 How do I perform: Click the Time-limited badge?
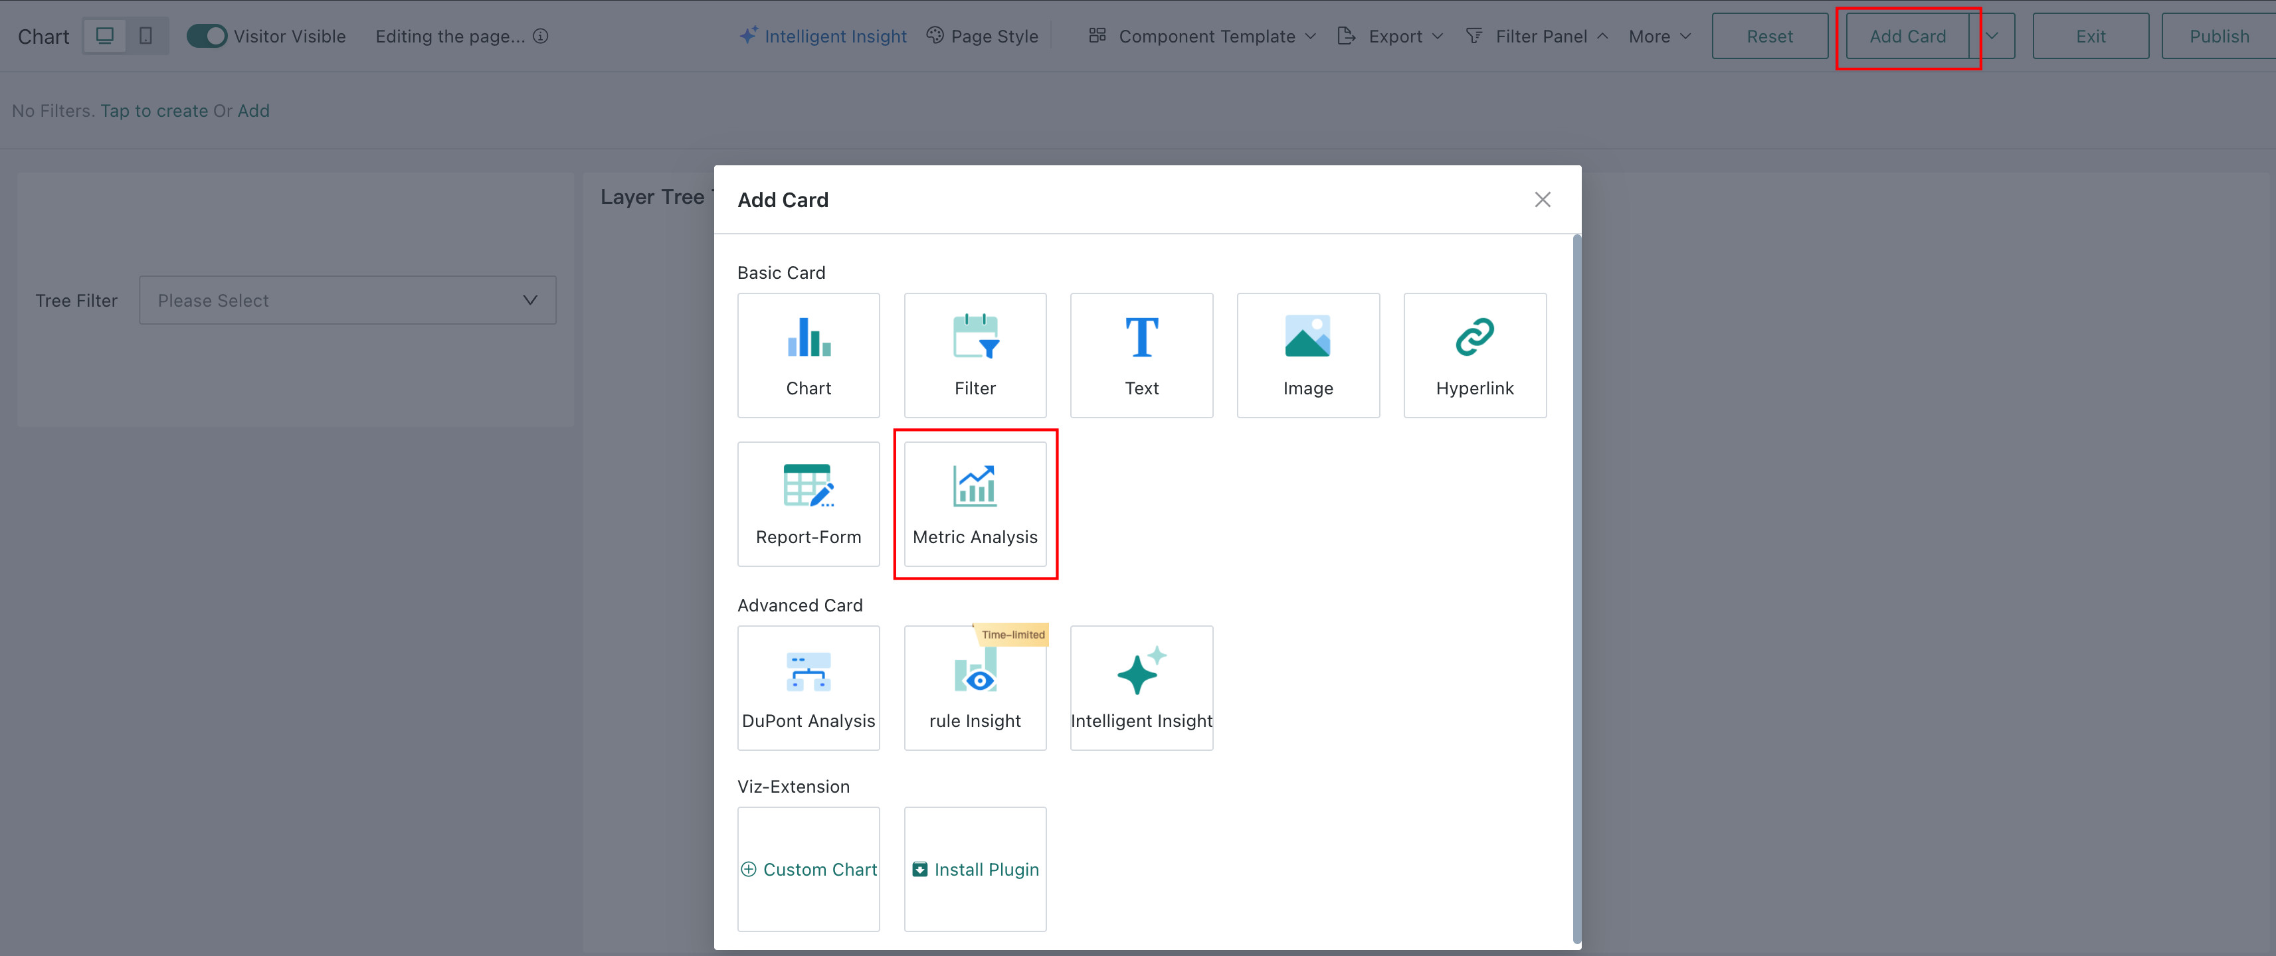1012,635
